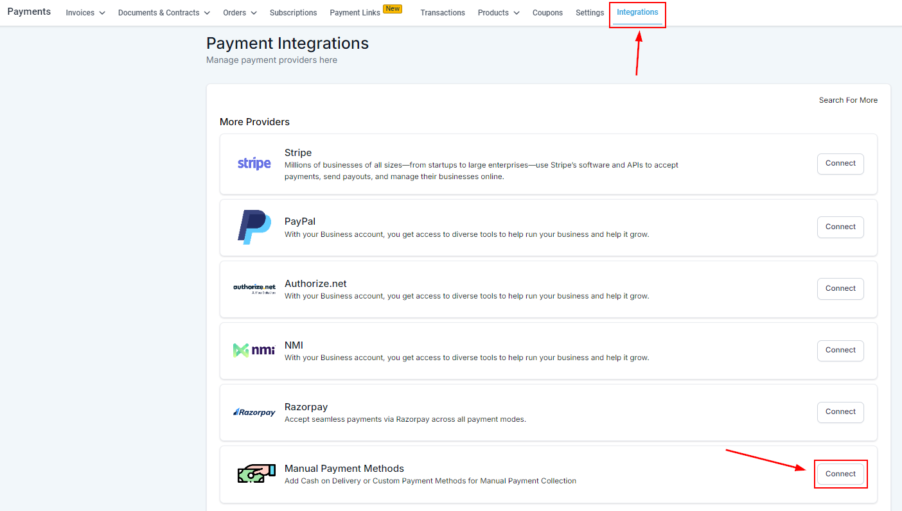Click the Razorpay logo
Image resolution: width=902 pixels, height=511 pixels.
coord(254,412)
